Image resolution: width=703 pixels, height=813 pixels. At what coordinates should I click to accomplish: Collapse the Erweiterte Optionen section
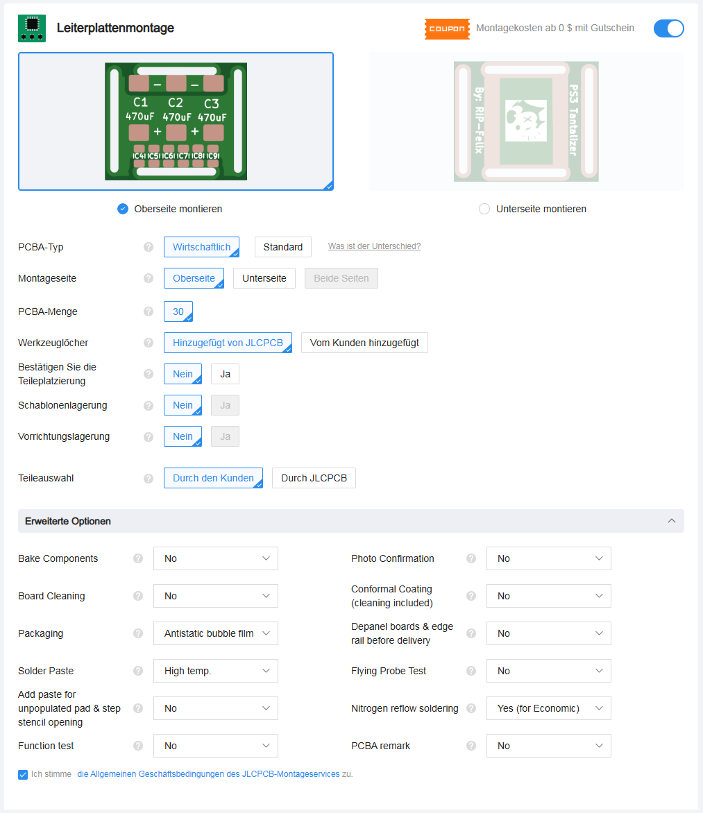click(671, 521)
